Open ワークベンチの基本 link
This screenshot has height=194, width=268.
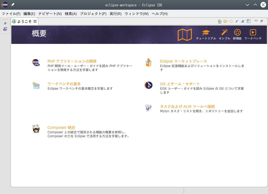point(64,84)
